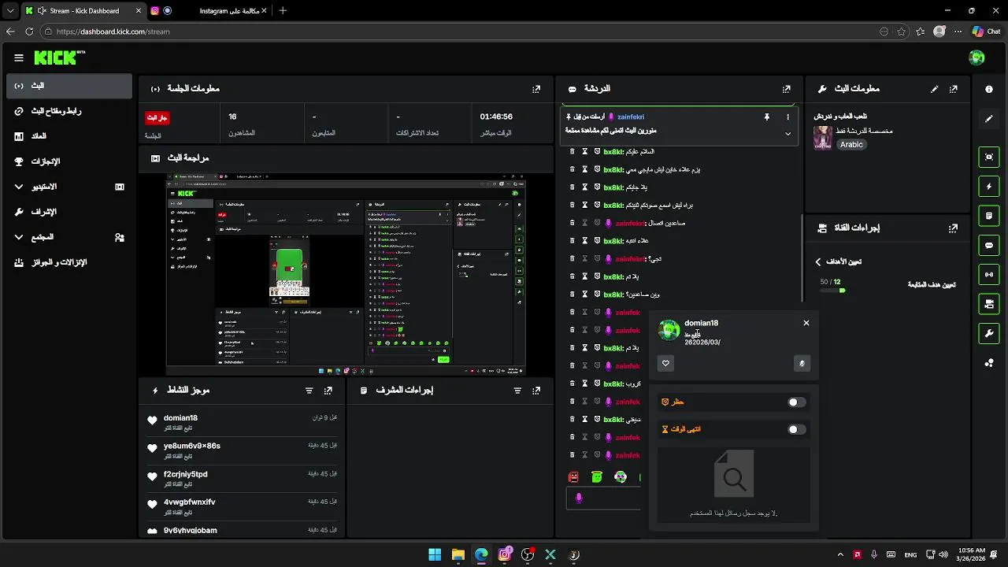The width and height of the screenshot is (1008, 567).
Task: Reload the page in the browser
Action: (29, 31)
